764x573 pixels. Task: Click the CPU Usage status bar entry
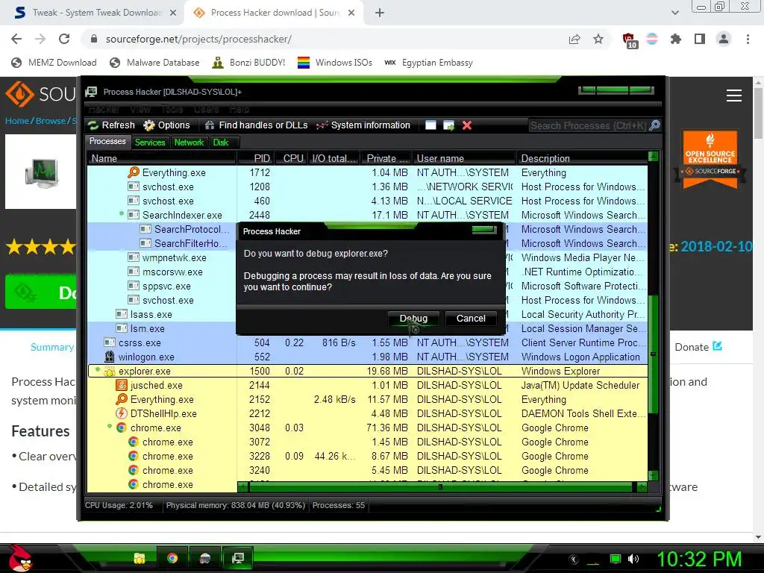(x=119, y=505)
